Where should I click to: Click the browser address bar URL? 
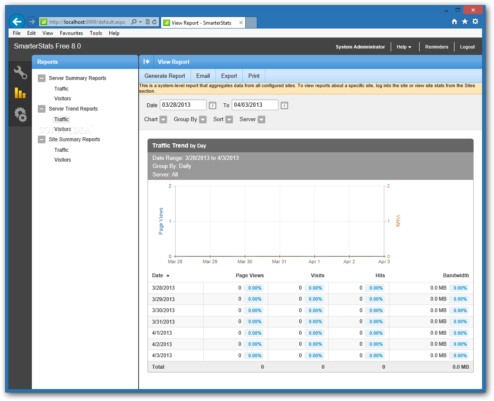click(x=87, y=22)
